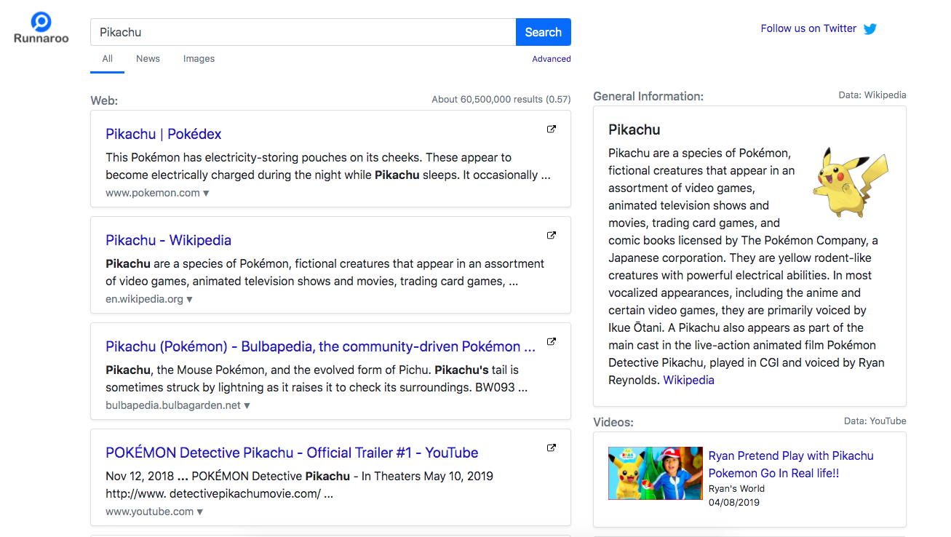The image size is (951, 537).
Task: Expand the en.wikipedia.org dropdown arrow
Action: click(190, 300)
